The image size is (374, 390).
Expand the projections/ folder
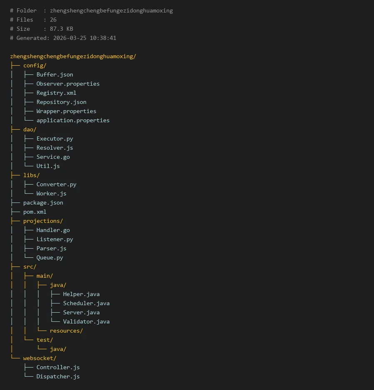click(x=43, y=221)
